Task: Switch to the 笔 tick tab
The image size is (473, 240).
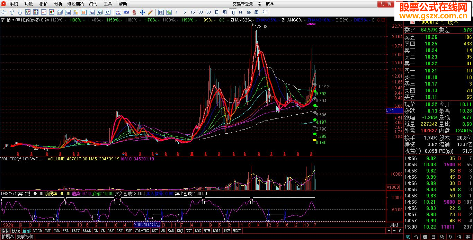Action: 408,237
